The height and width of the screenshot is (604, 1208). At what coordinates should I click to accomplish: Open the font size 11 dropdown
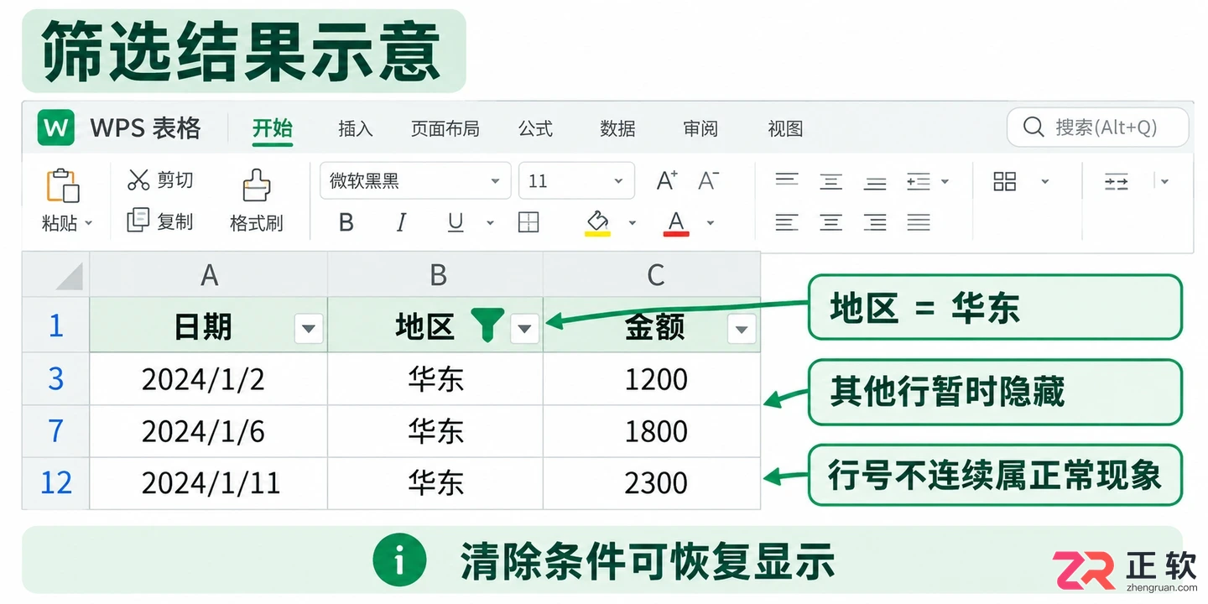[x=576, y=180]
